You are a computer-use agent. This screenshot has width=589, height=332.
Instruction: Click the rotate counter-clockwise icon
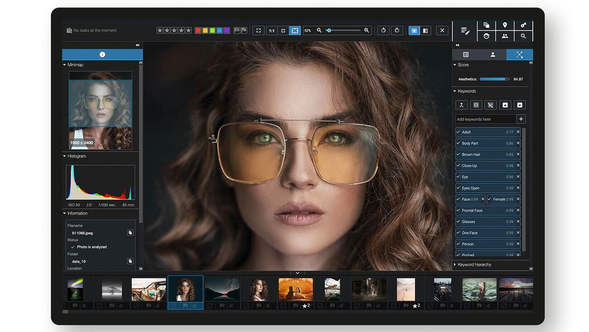click(383, 30)
